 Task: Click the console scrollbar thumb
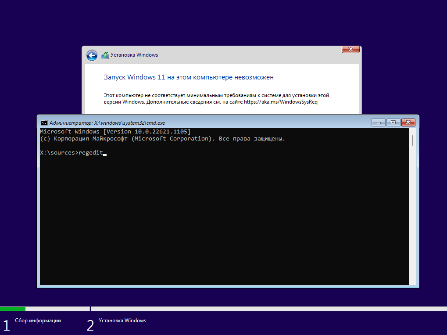pyautogui.click(x=412, y=140)
